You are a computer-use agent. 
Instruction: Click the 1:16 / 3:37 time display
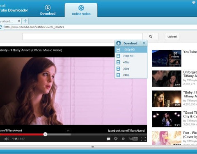coord(18,139)
